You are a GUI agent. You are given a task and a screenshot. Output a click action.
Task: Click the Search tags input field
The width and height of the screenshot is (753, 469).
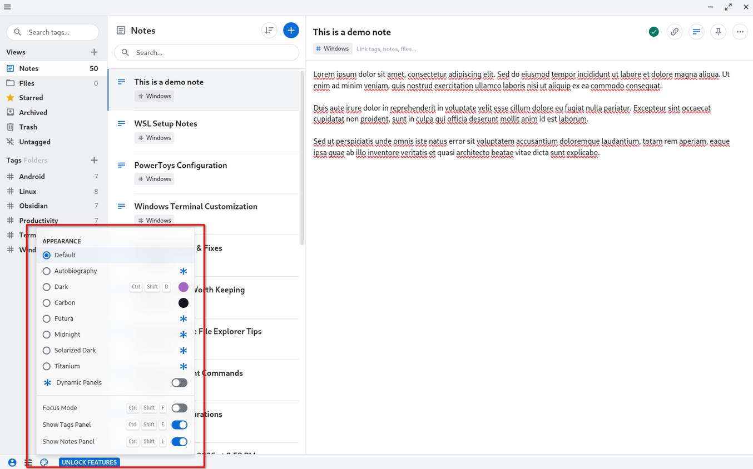(53, 32)
